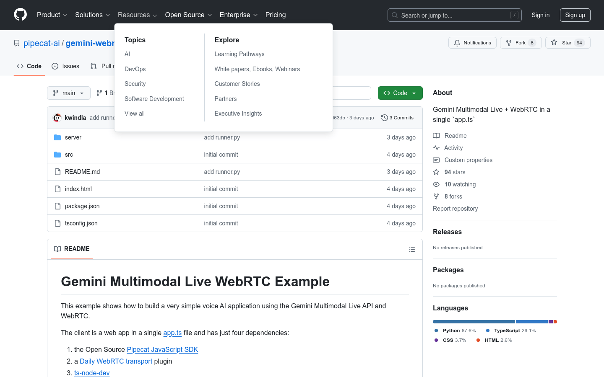The height and width of the screenshot is (377, 604).
Task: Click the kwindla avatar image
Action: 57,118
